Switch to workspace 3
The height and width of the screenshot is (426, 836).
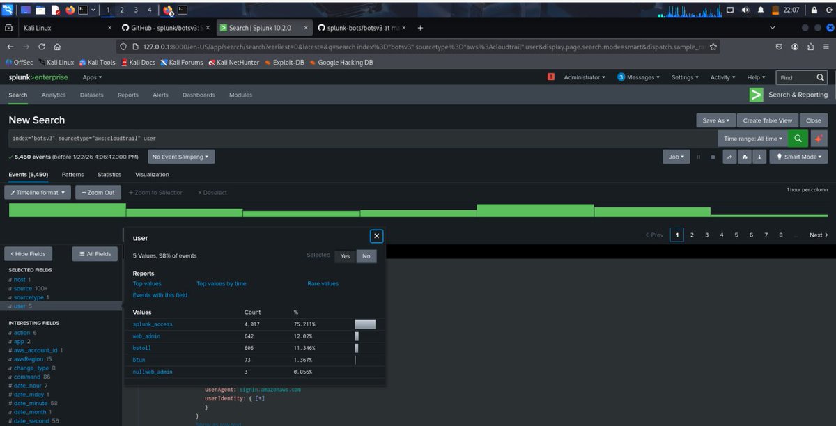pos(136,10)
